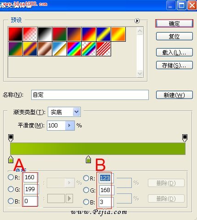
Task: Select the copper gradient preset
Action: (45, 49)
